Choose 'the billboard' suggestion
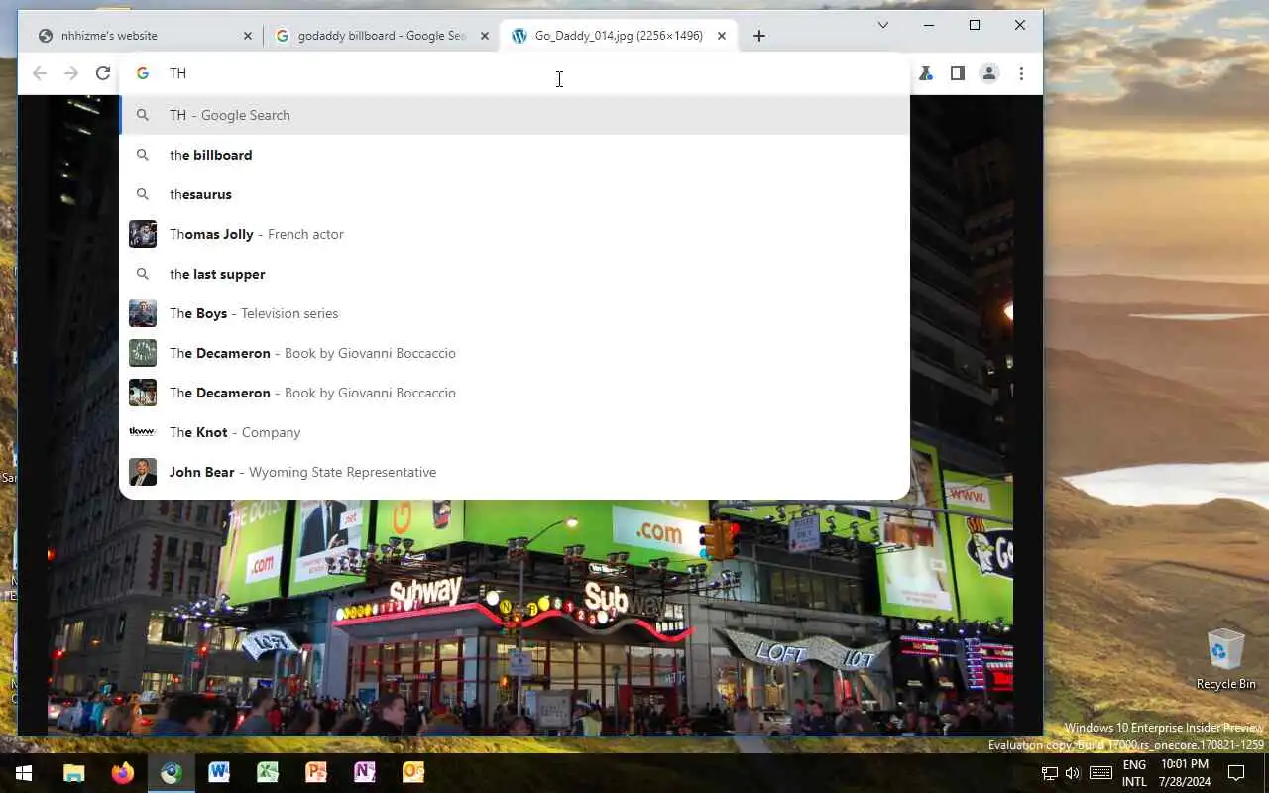This screenshot has width=1269, height=793. pos(515,155)
